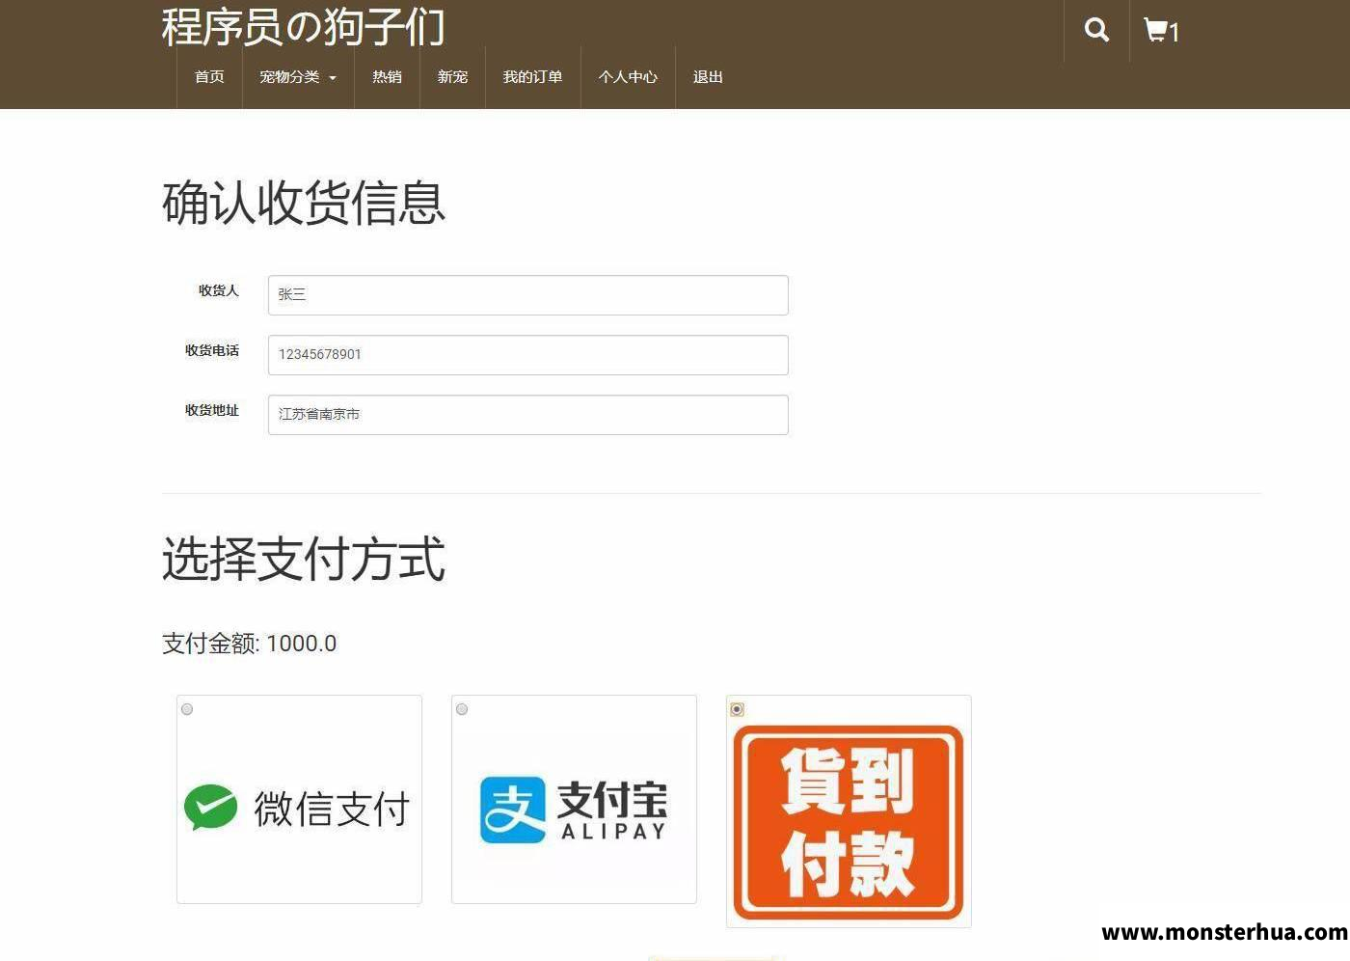Go to 首页 in the navigation bar
Image resolution: width=1350 pixels, height=961 pixels.
coord(209,76)
